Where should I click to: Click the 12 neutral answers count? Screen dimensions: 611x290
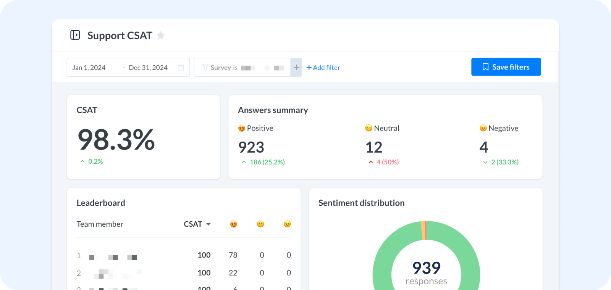click(x=374, y=147)
